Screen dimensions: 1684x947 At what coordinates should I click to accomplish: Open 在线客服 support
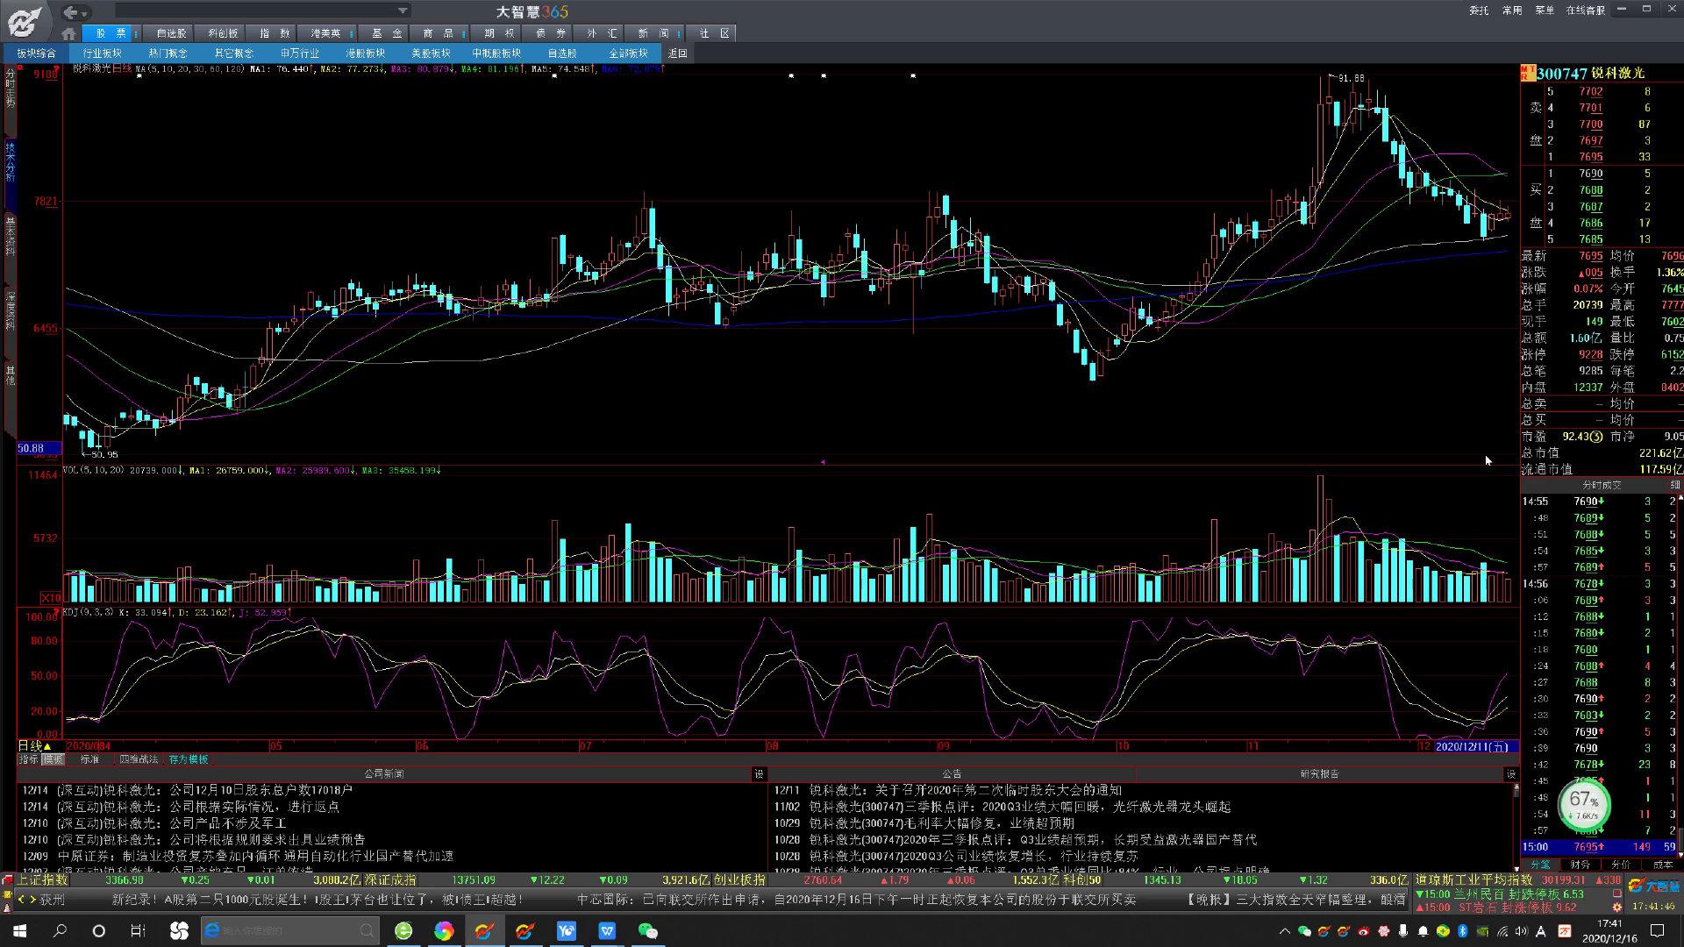[1586, 11]
